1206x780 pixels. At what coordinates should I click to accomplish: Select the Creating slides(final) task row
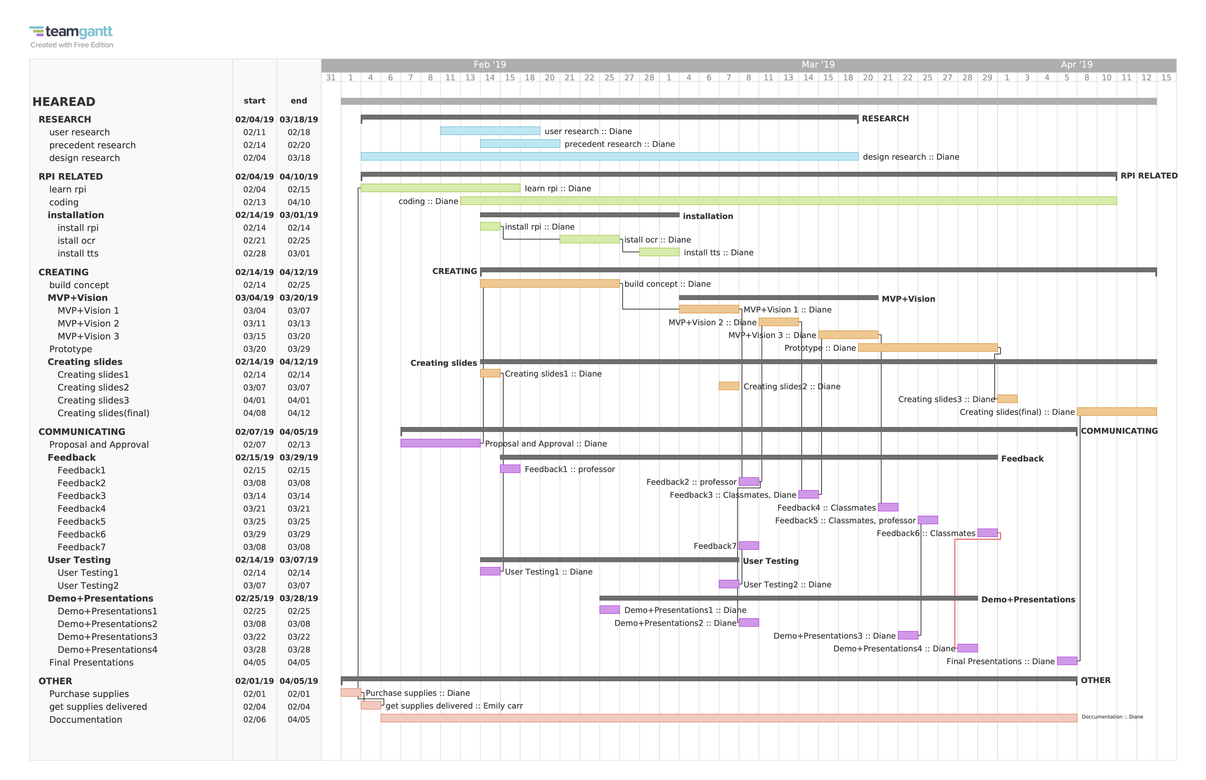click(x=103, y=413)
